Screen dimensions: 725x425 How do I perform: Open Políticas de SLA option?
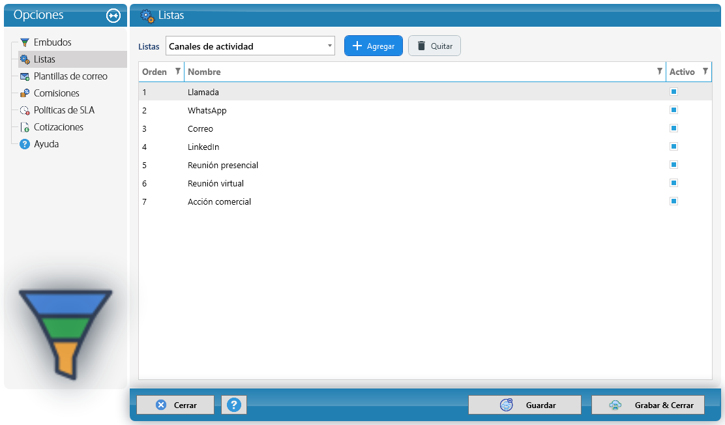tap(64, 110)
